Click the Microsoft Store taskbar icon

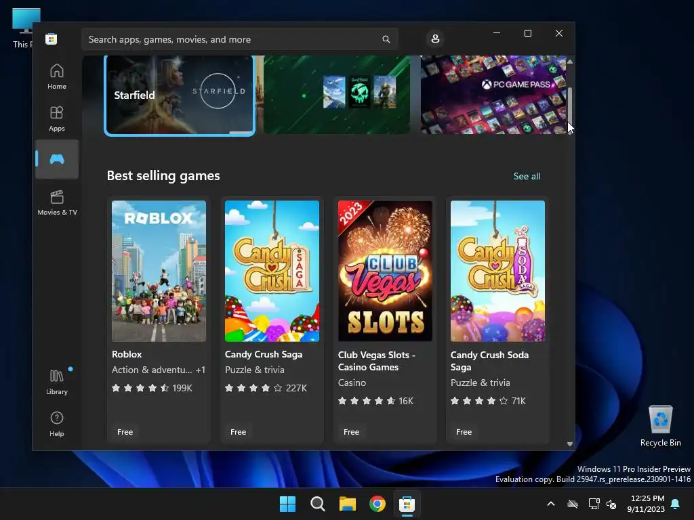(407, 504)
